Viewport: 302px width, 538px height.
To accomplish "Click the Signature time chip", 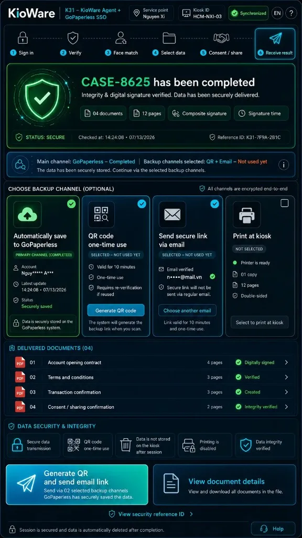I will [x=261, y=113].
